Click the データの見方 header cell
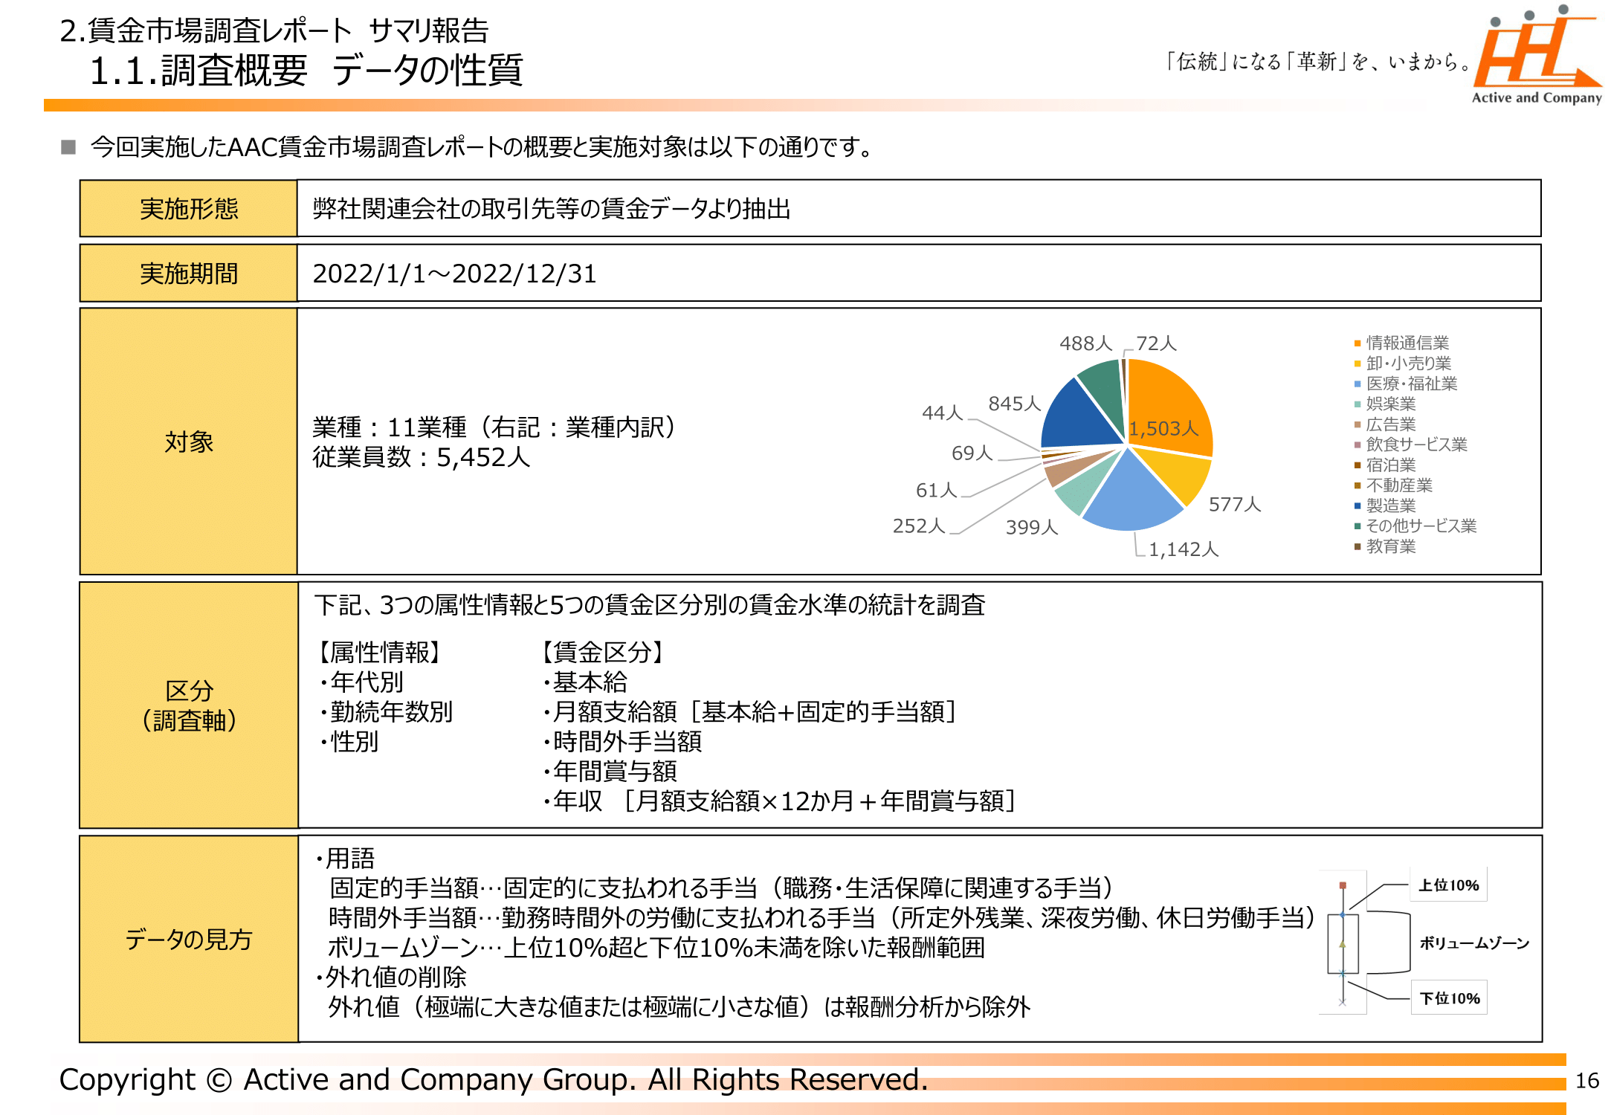Image resolution: width=1611 pixels, height=1115 pixels. (x=189, y=939)
